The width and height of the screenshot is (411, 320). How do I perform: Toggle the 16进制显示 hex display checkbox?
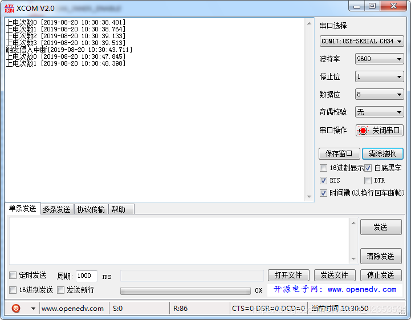pyautogui.click(x=323, y=168)
